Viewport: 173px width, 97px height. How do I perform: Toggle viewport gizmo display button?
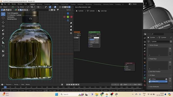click(x=50, y=7)
